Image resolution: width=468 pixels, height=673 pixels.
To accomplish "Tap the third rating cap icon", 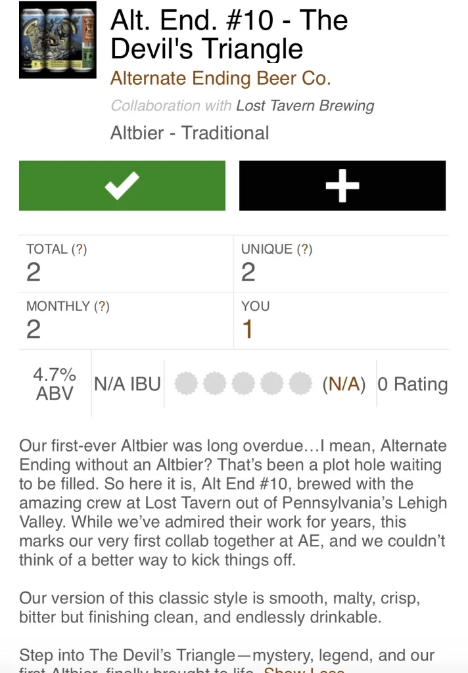I will pyautogui.click(x=243, y=383).
